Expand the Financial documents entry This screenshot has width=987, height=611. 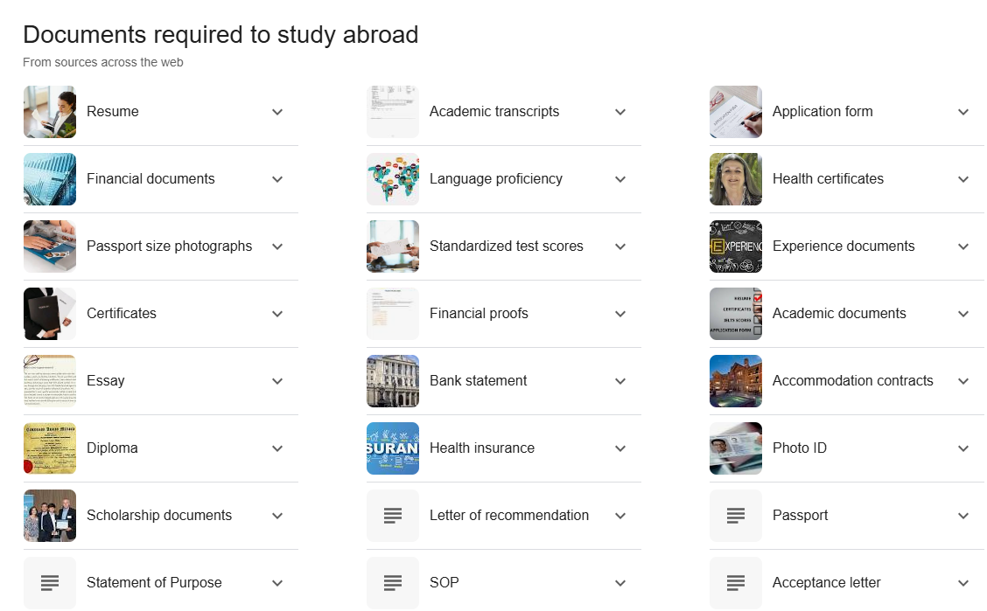(277, 179)
